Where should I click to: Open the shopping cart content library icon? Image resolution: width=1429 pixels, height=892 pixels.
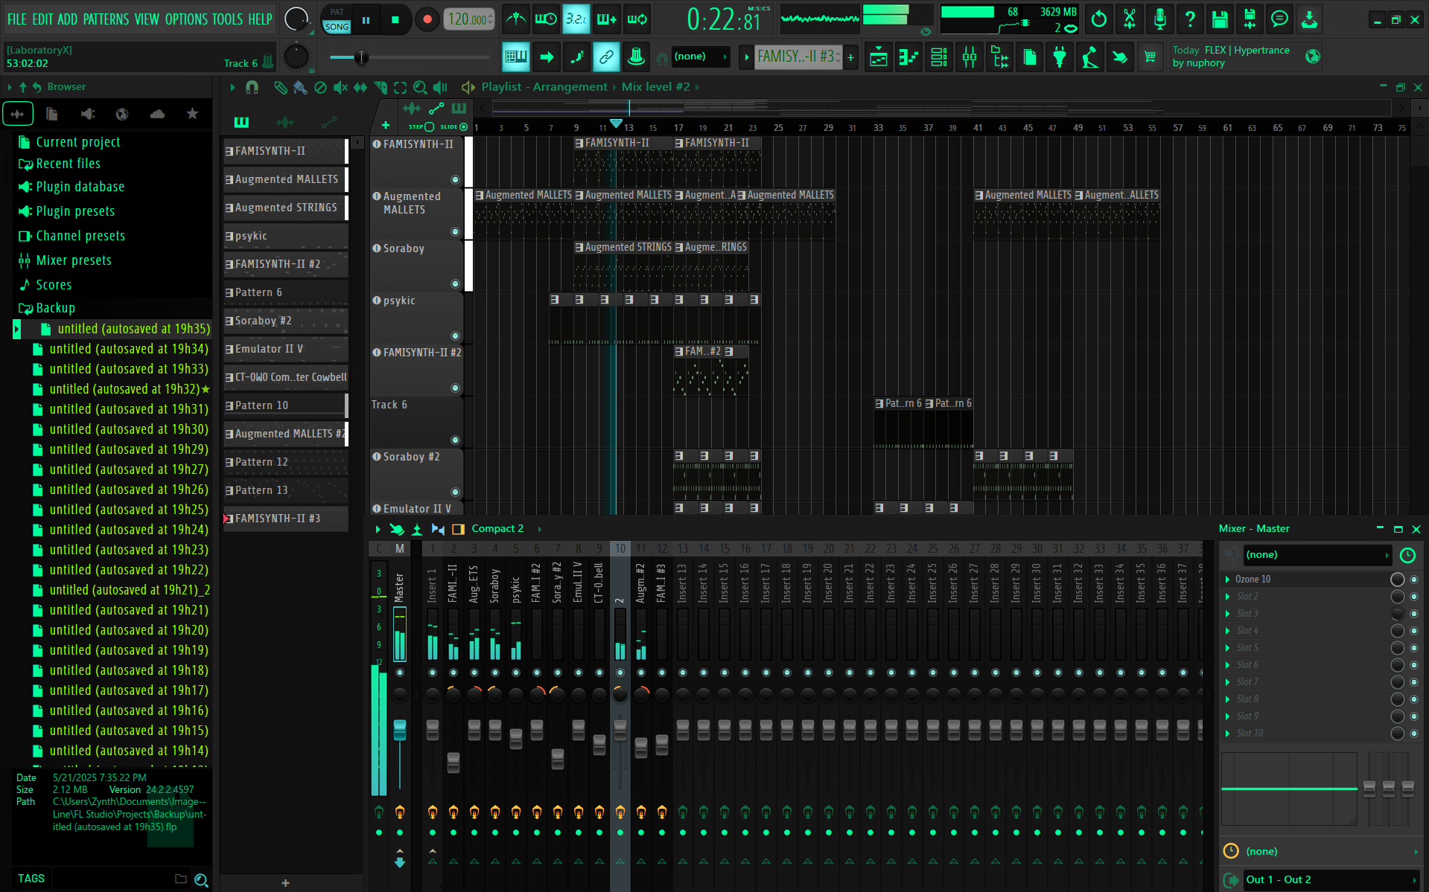[x=1150, y=57]
